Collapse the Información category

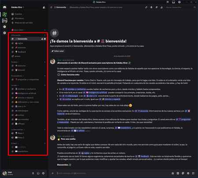coord(17,35)
